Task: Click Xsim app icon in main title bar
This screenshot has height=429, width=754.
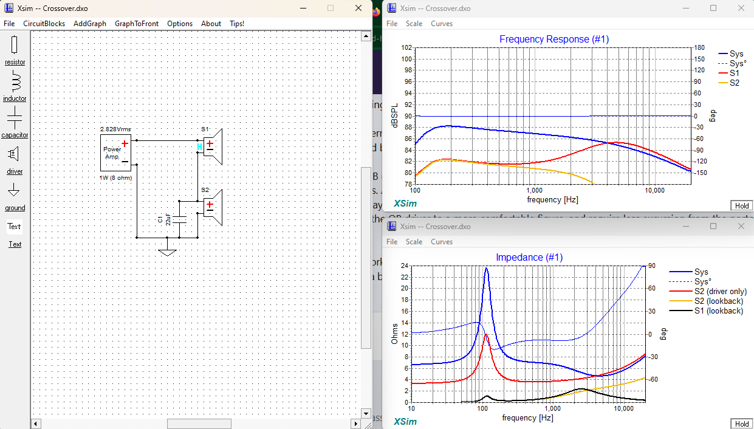Action: tap(10, 9)
